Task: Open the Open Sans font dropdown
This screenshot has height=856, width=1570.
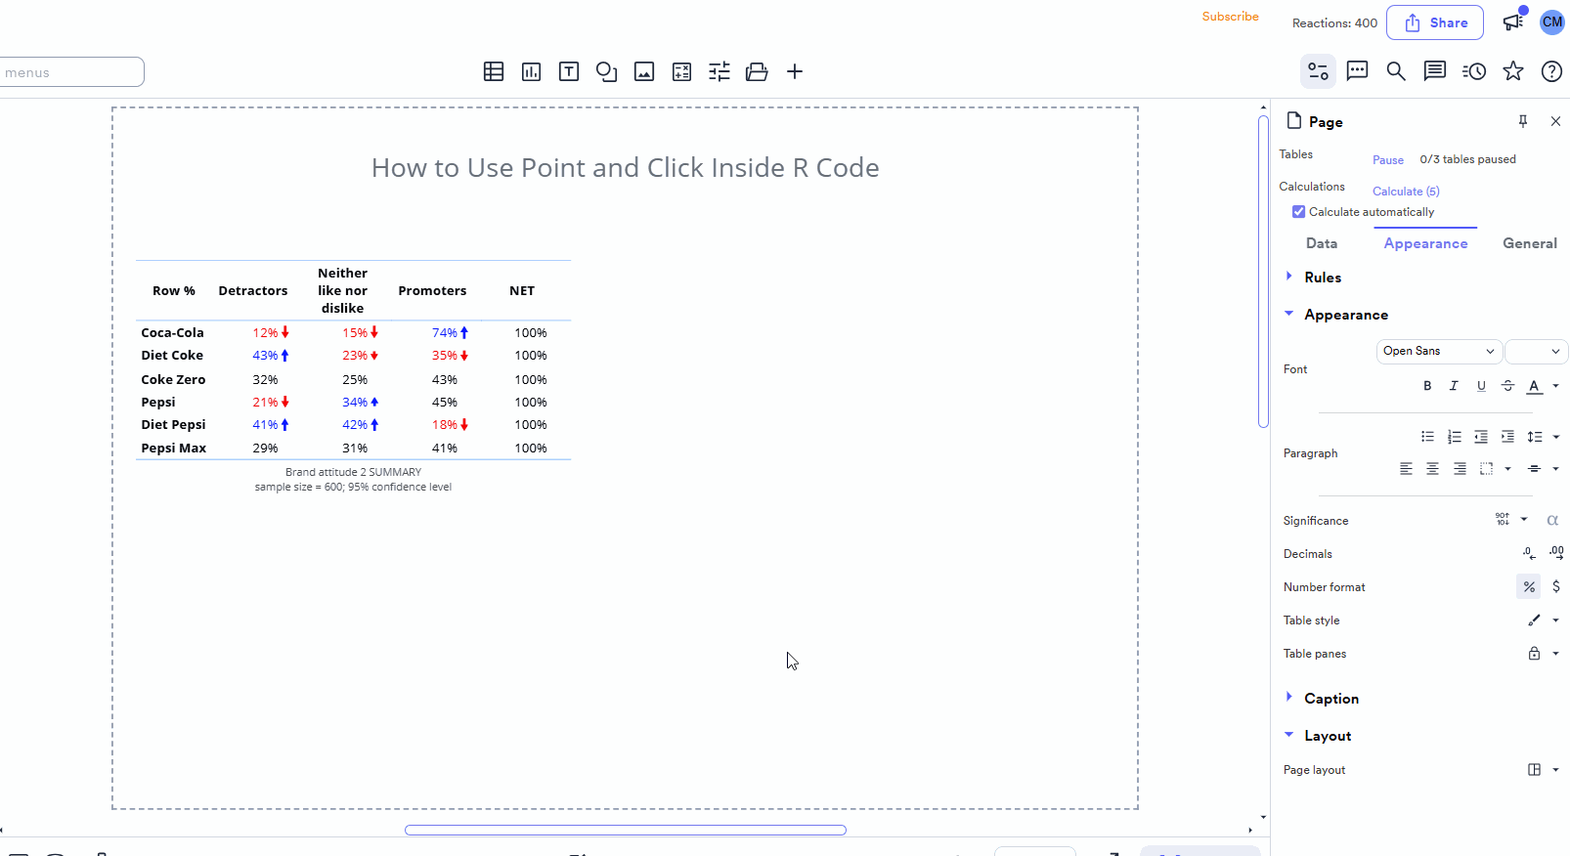Action: point(1439,351)
